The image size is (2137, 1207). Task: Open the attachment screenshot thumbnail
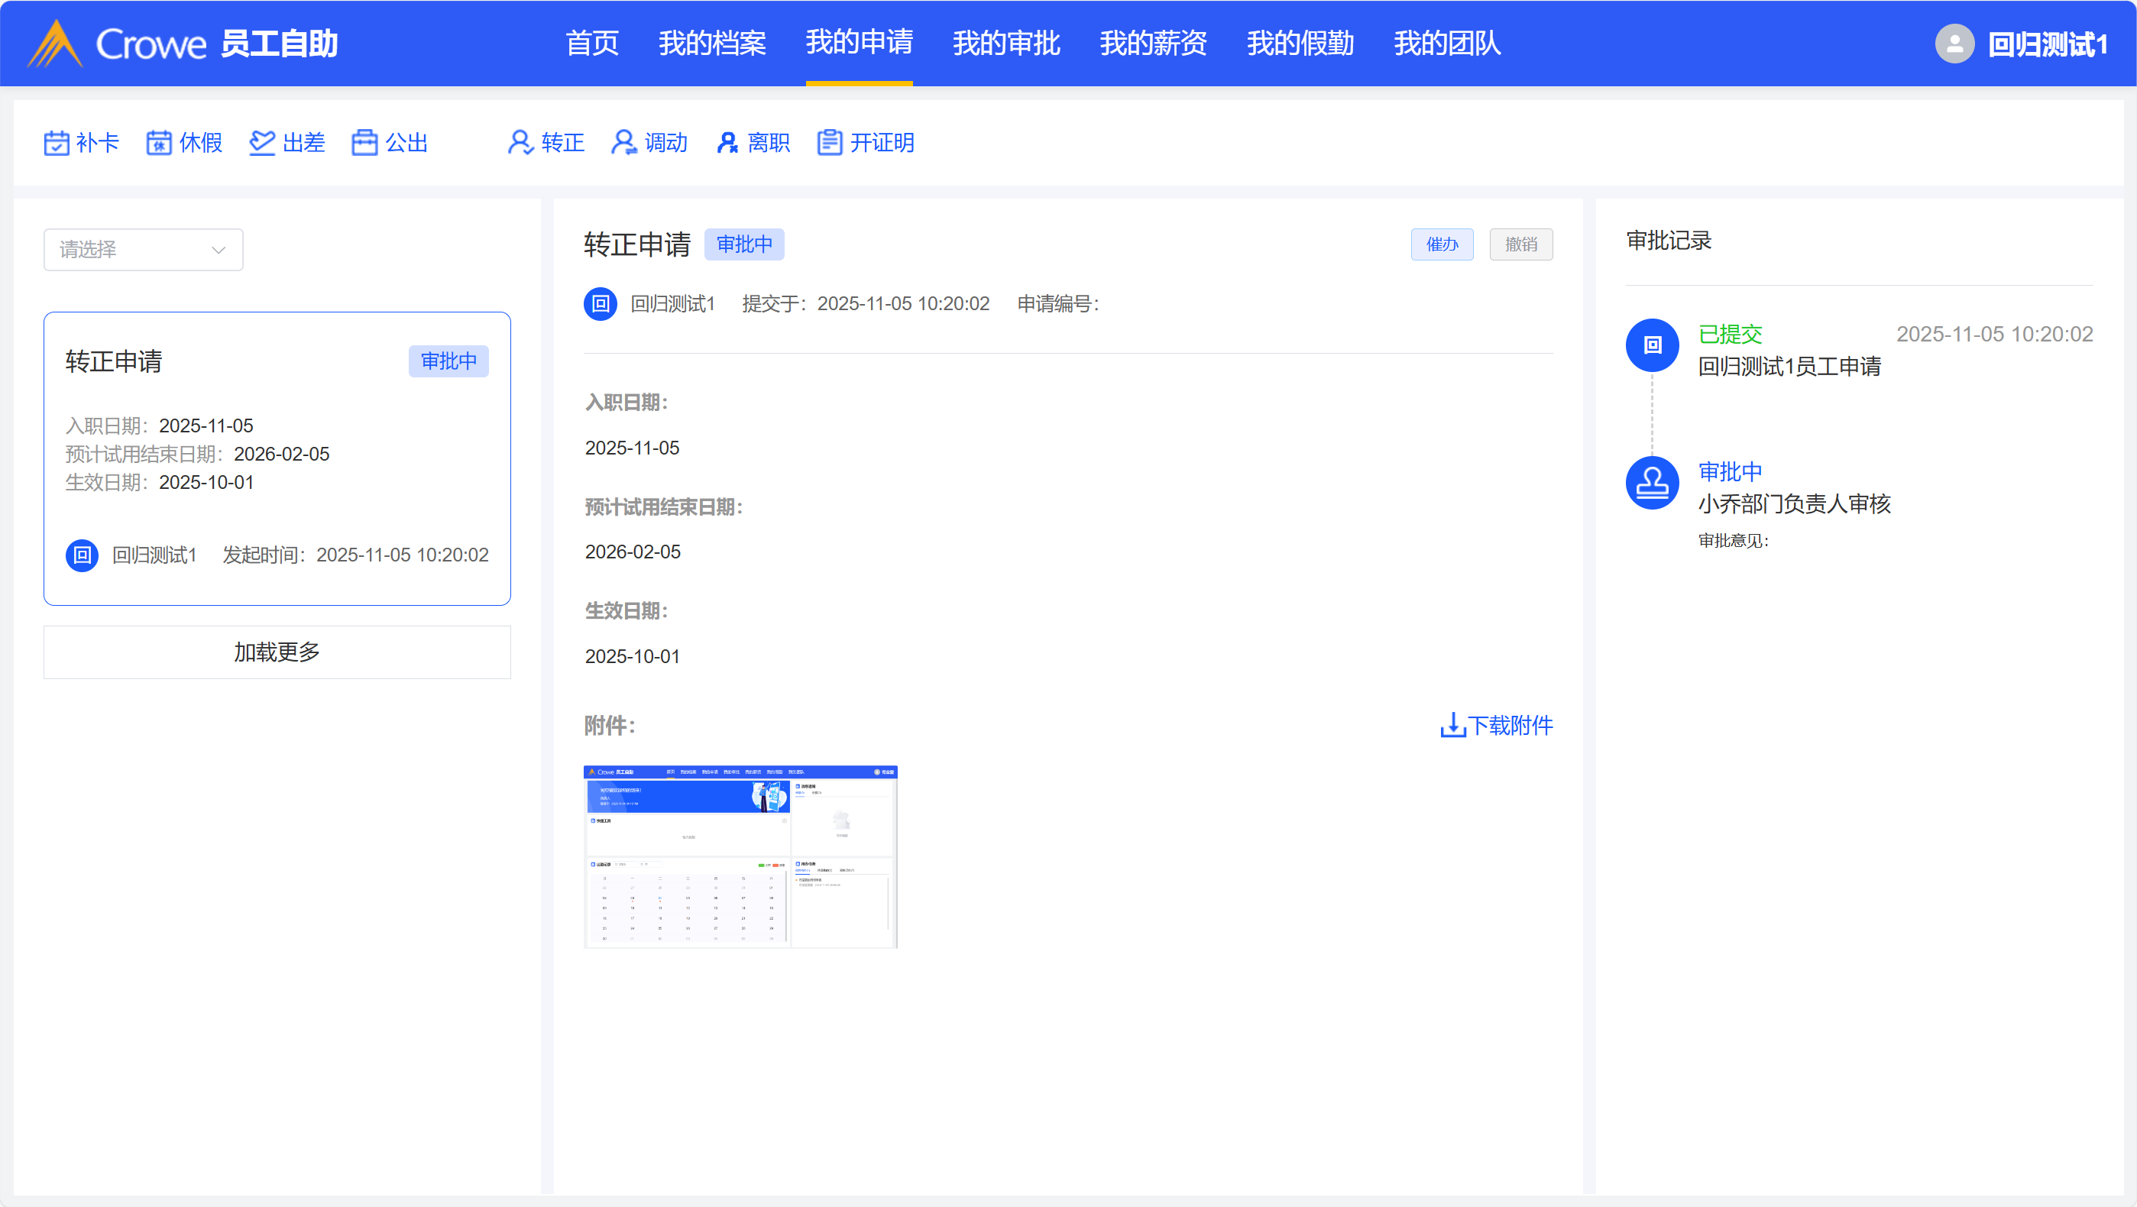(740, 856)
